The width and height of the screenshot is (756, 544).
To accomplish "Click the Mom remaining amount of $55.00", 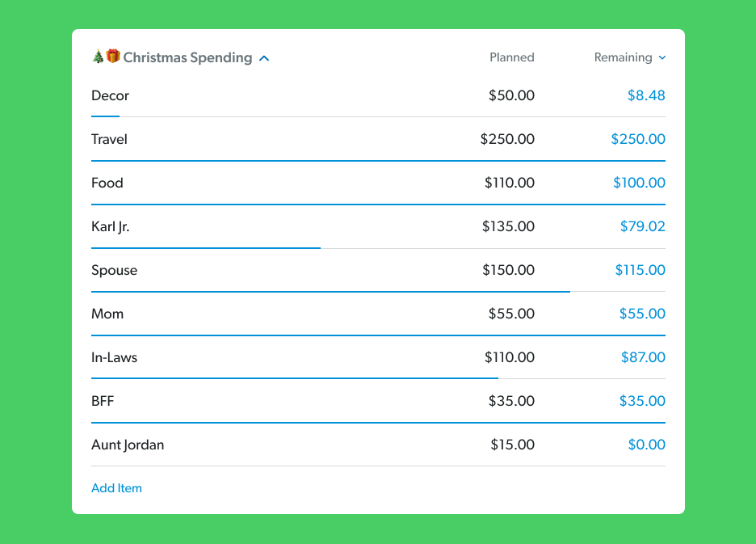I will [642, 314].
